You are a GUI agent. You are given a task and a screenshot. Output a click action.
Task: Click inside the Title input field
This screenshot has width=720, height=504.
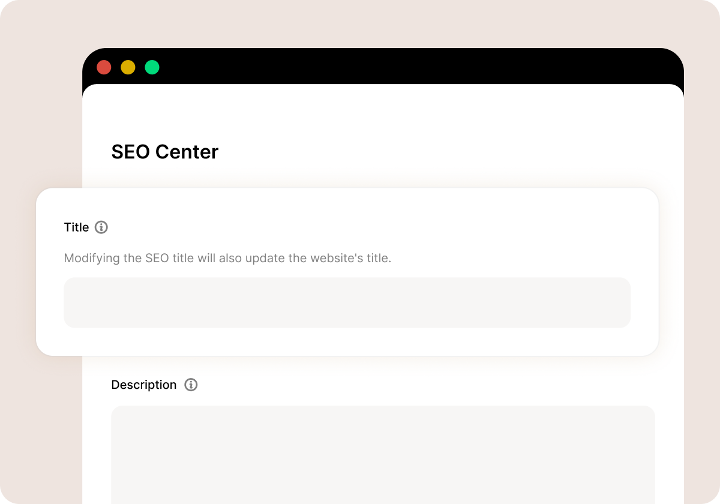[347, 302]
